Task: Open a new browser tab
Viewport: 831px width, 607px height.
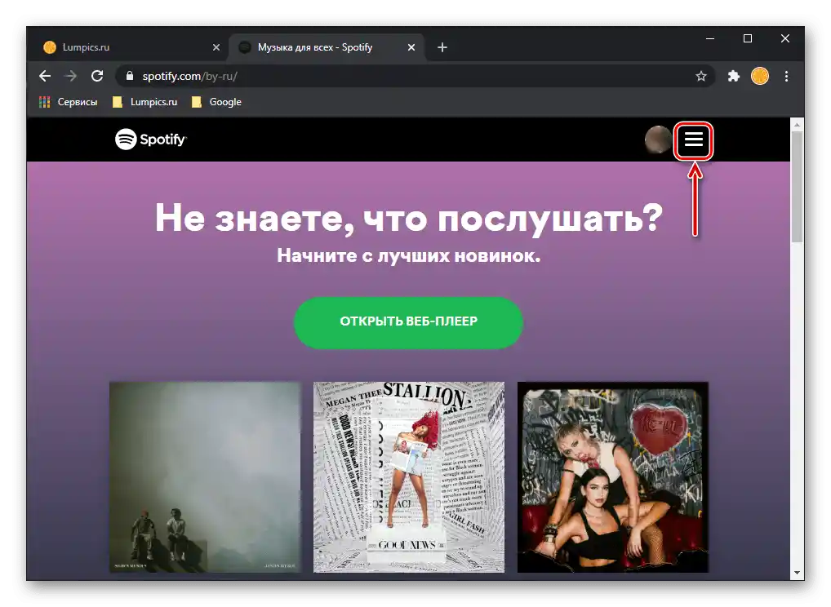Action: pyautogui.click(x=442, y=47)
